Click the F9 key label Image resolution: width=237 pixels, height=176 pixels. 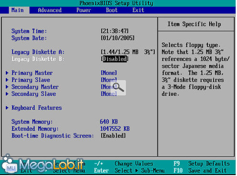pyautogui.click(x=177, y=164)
